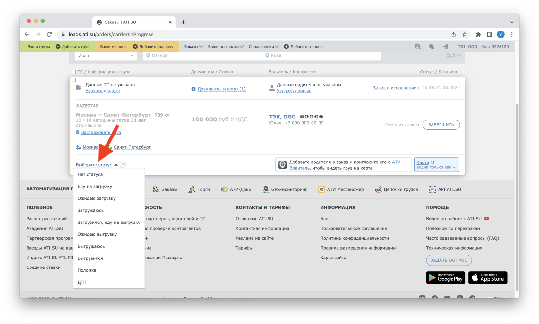Click the truck icon by Данные ТС
The width and height of the screenshot is (539, 324).
79,88
